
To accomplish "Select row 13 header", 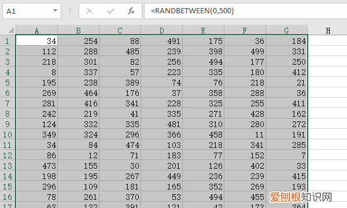I will [x=8, y=166].
